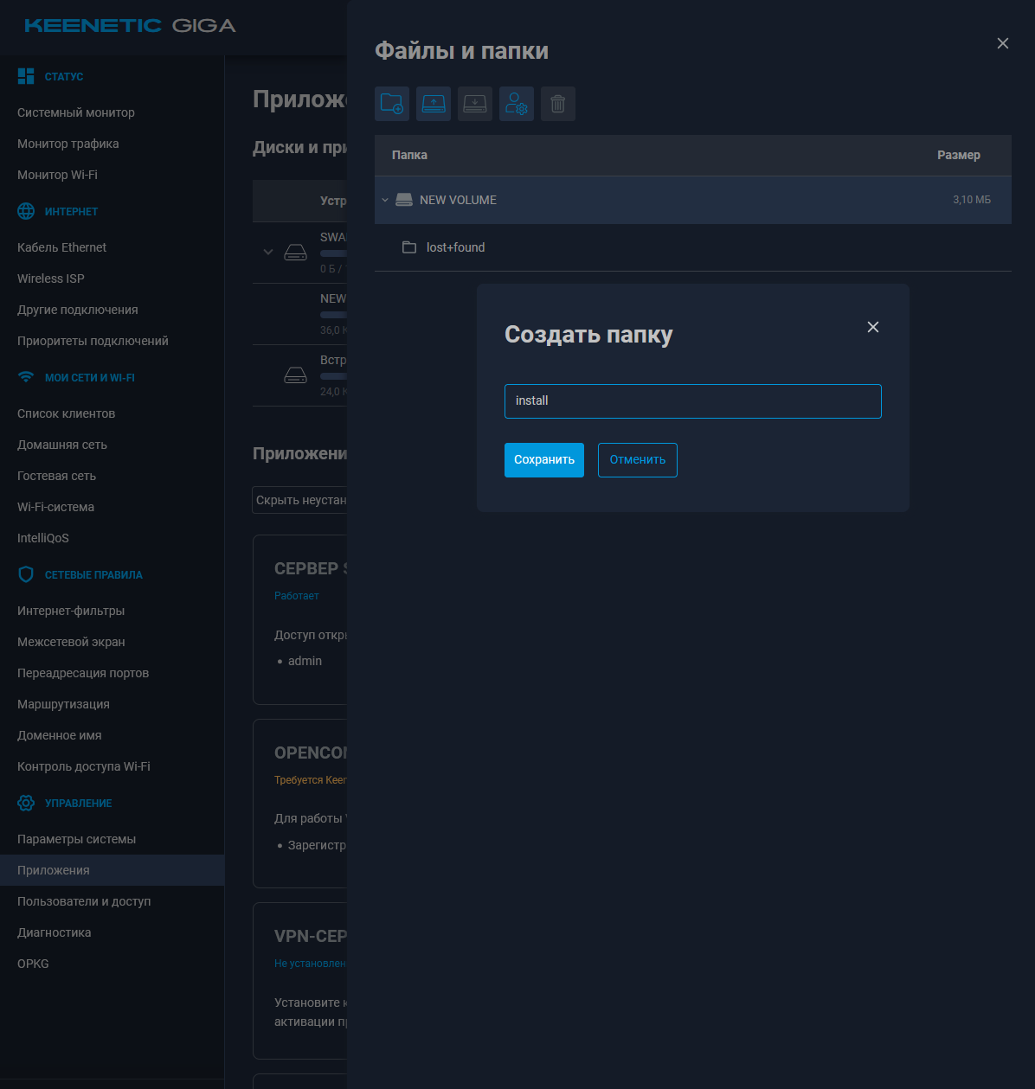Click the trash delete icon
The height and width of the screenshot is (1089, 1035).
(x=557, y=104)
